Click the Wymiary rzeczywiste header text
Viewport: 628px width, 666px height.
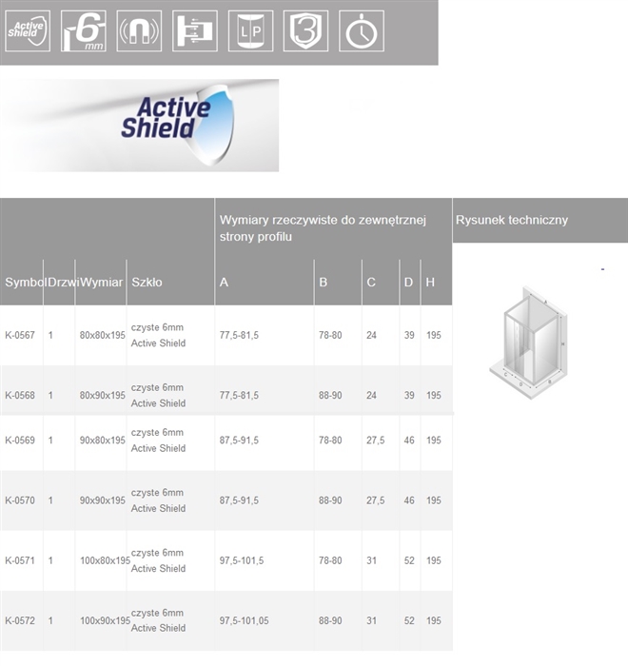point(323,228)
